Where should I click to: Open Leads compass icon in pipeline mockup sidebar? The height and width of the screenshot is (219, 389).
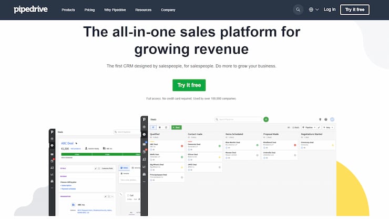point(144,127)
